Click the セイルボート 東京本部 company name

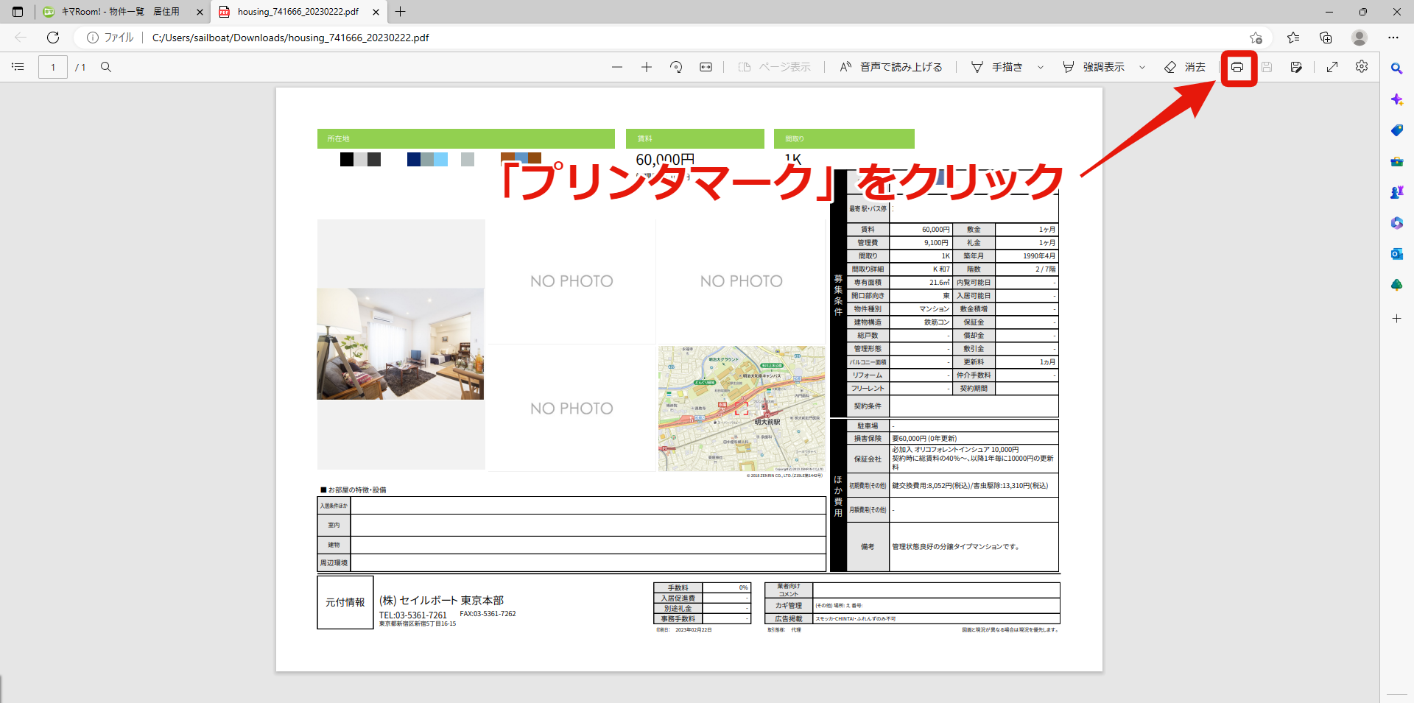(x=441, y=601)
